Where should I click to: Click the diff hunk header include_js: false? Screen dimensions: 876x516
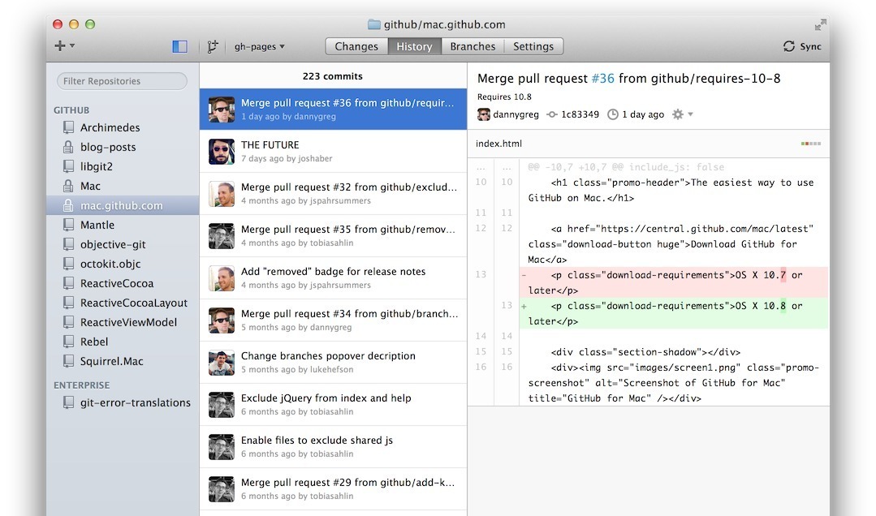[x=626, y=167]
